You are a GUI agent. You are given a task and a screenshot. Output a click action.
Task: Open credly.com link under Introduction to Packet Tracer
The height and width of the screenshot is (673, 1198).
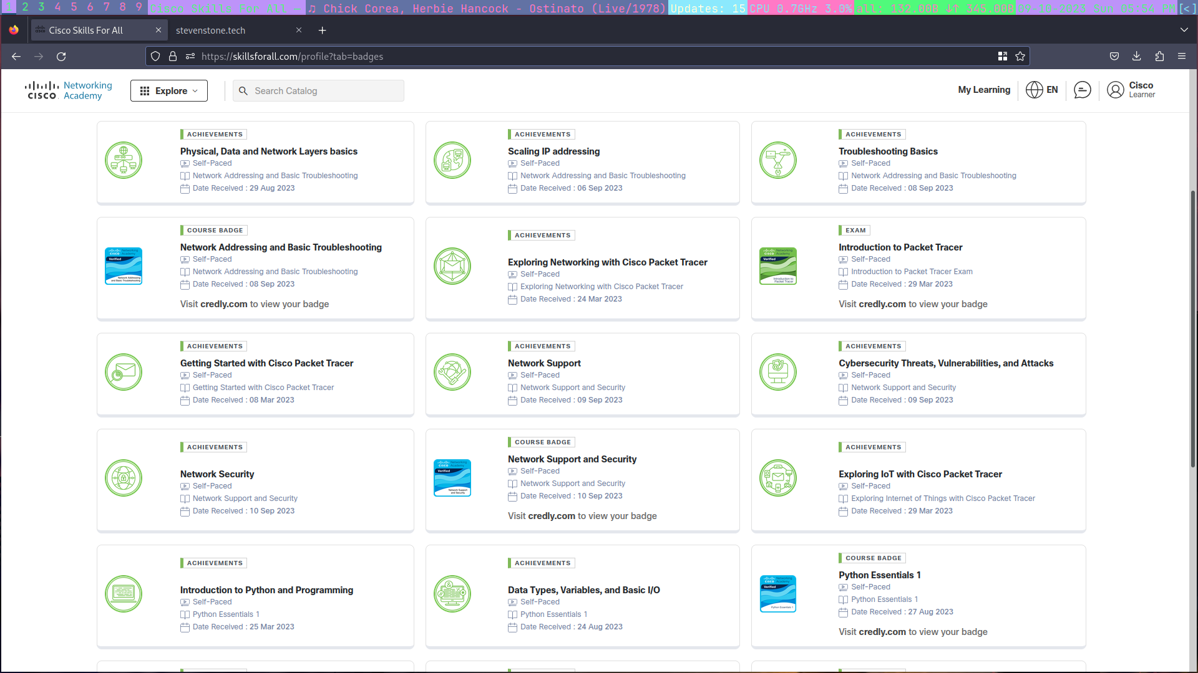pos(882,304)
